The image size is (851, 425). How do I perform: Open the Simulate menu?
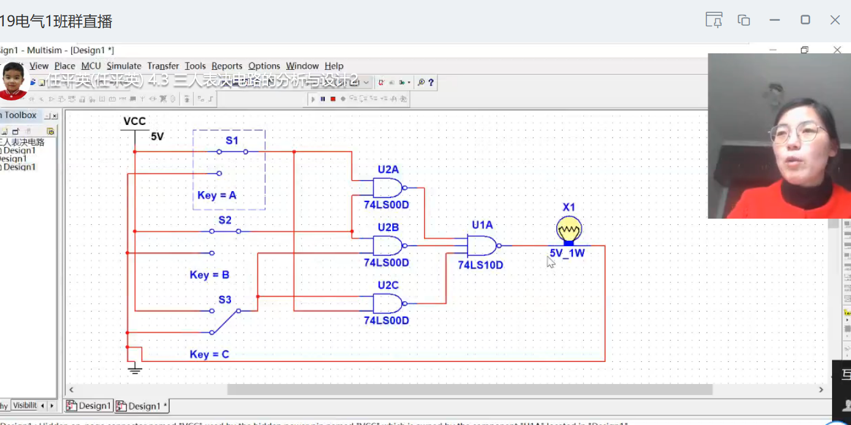[124, 66]
